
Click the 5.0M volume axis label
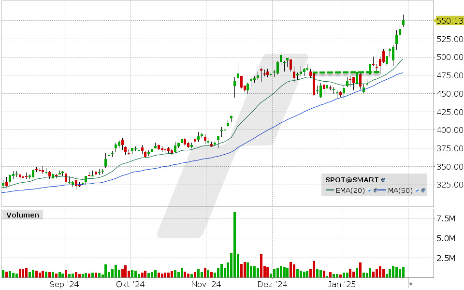pos(446,238)
